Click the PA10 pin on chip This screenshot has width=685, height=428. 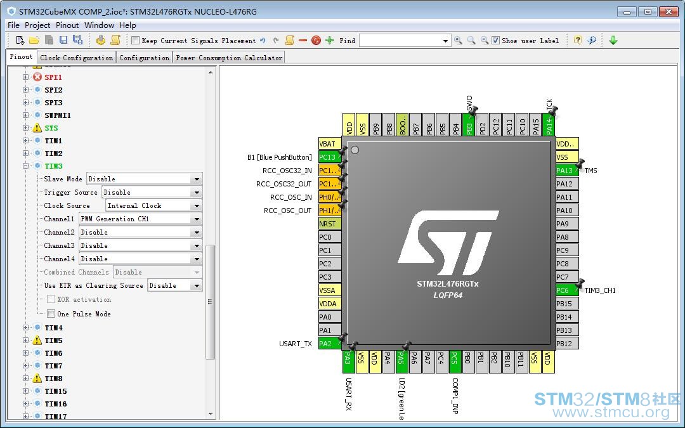[x=567, y=210]
